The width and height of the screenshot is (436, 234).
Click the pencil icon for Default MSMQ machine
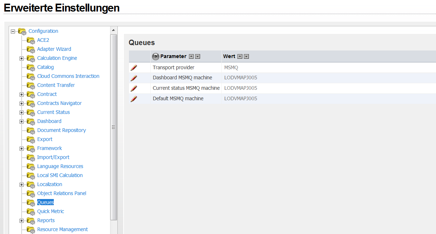click(x=134, y=99)
